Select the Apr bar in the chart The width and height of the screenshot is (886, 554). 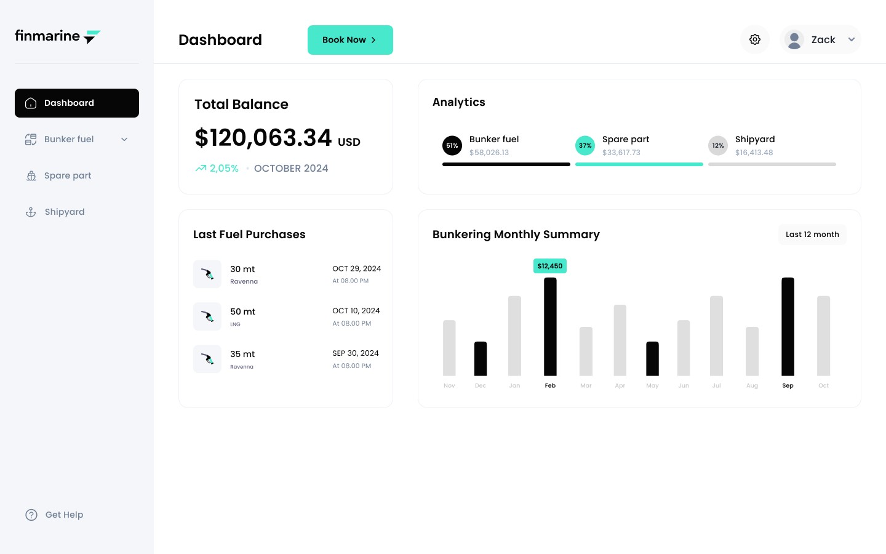click(620, 340)
